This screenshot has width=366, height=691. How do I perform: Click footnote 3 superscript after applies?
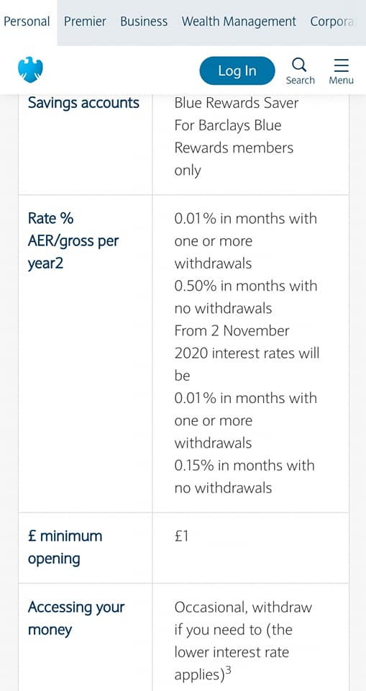[x=228, y=672]
